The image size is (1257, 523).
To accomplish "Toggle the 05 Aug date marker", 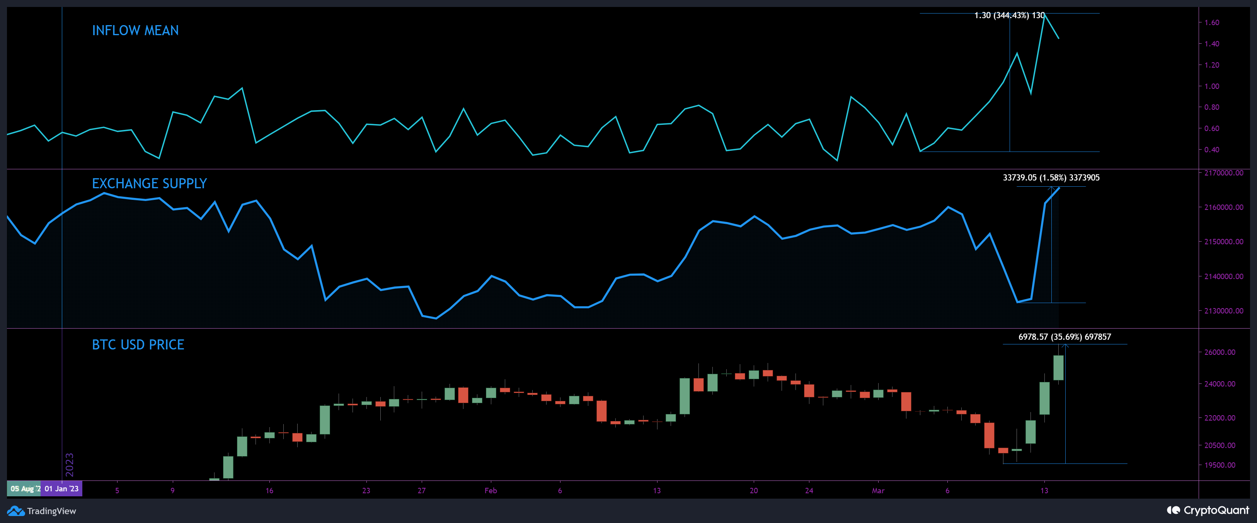I will click(x=24, y=488).
